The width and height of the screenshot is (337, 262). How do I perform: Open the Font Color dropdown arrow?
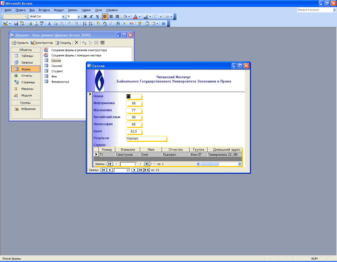(x=140, y=17)
